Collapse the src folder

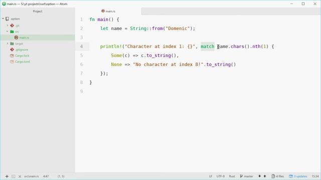(8, 31)
